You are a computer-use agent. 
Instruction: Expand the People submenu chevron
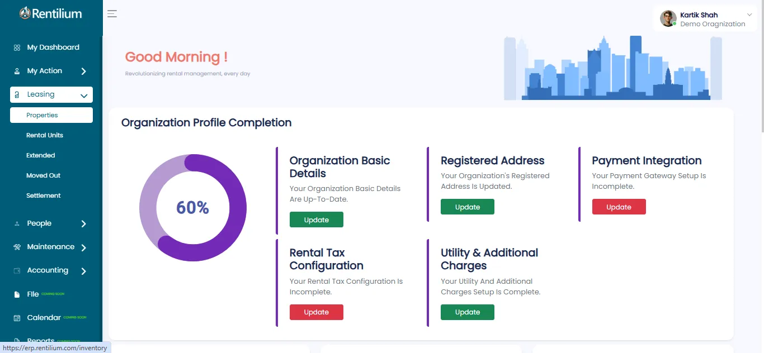tap(83, 224)
